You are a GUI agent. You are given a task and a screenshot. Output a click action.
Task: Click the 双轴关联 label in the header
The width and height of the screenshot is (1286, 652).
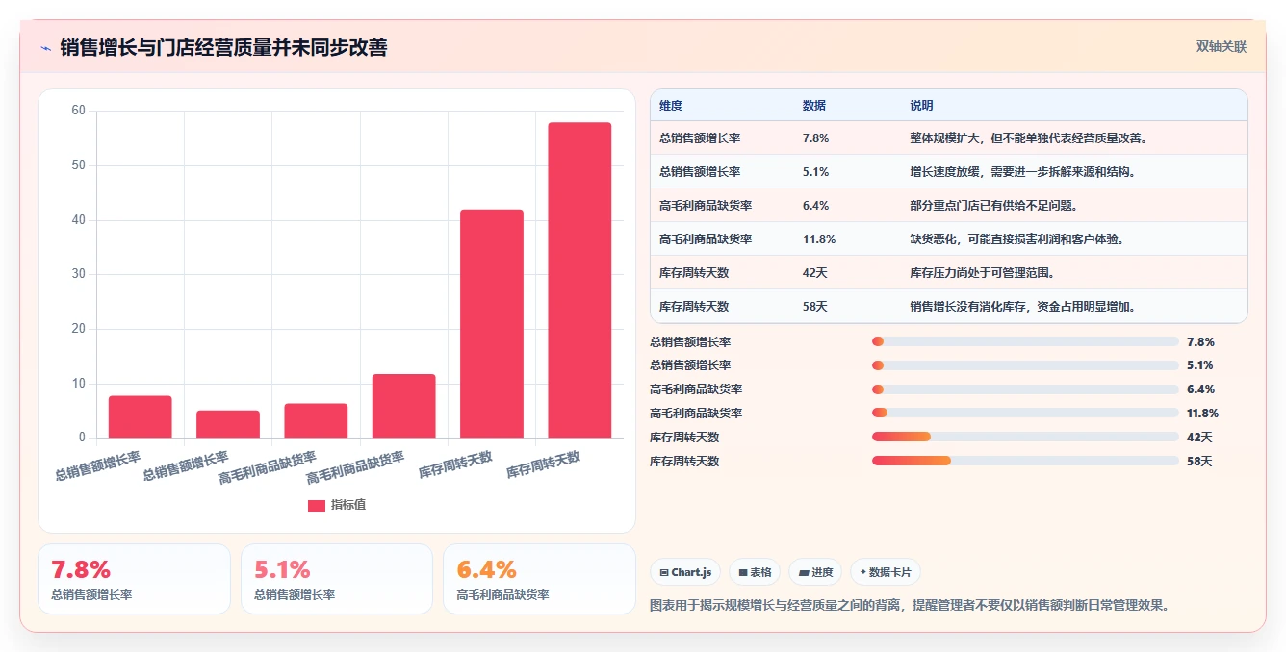tap(1222, 47)
